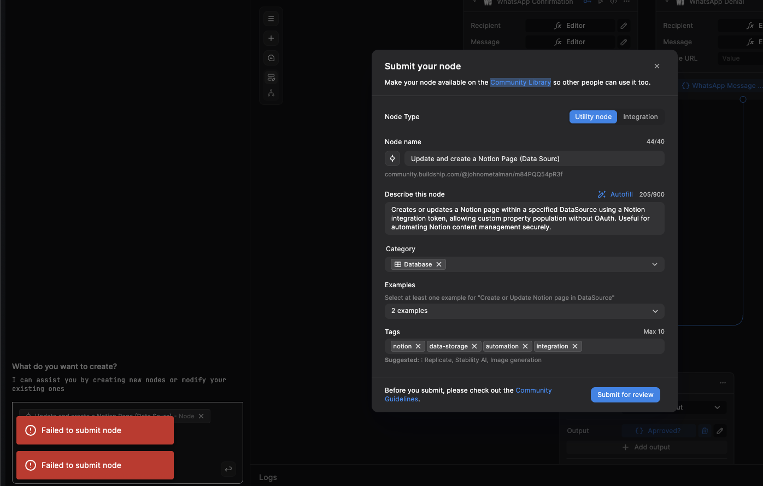
Task: Open the code view icon of WhatsApp Confirmation
Action: point(614,2)
